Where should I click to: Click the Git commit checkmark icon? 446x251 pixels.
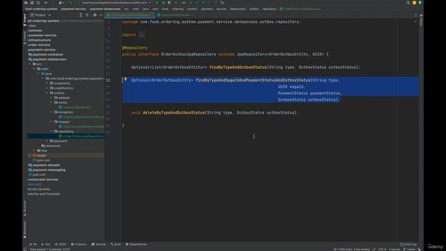pyautogui.click(x=197, y=3)
